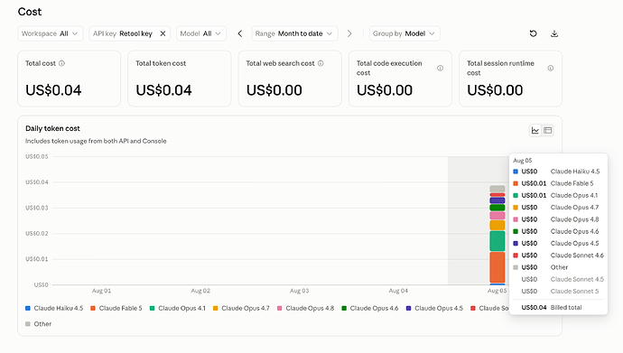
Task: Switch Daily token cost to table view
Action: 548,130
